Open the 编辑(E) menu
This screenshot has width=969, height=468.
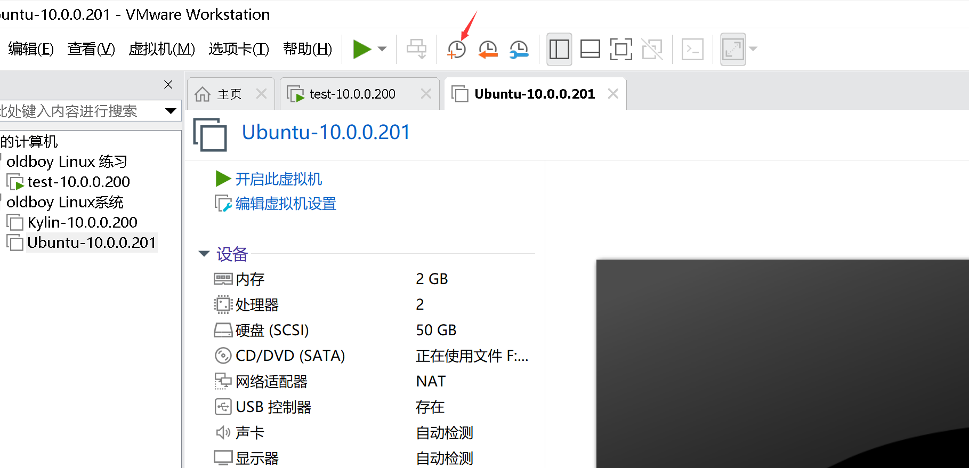click(x=31, y=49)
